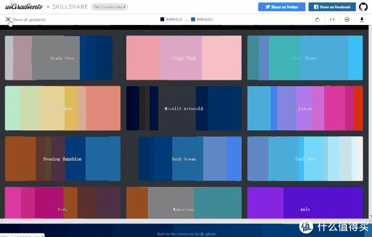Open the GitHub repository icon
The width and height of the screenshot is (372, 237).
[363, 6]
